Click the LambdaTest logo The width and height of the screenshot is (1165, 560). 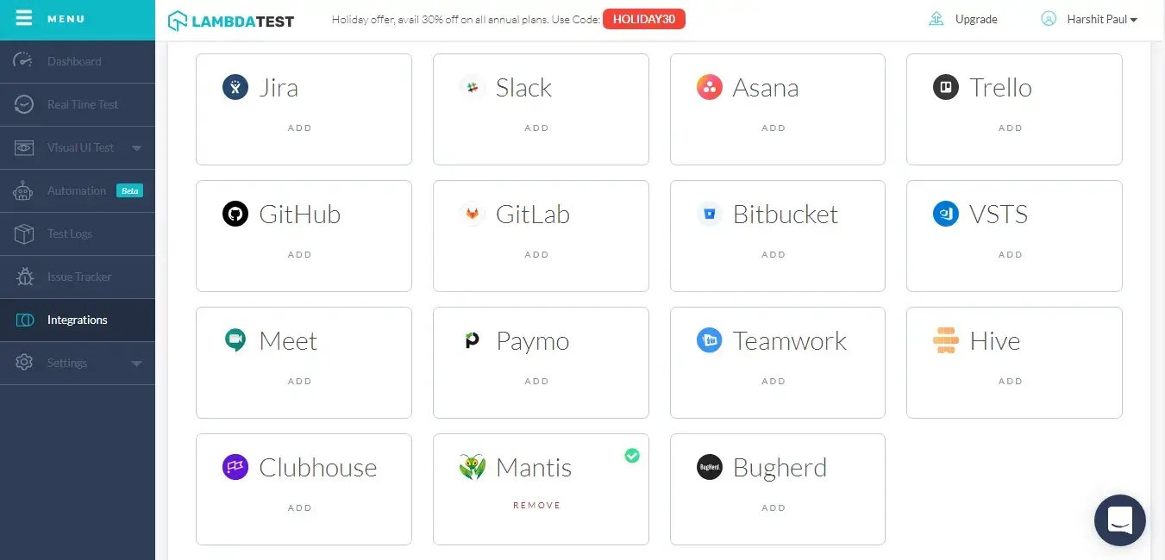click(x=230, y=20)
